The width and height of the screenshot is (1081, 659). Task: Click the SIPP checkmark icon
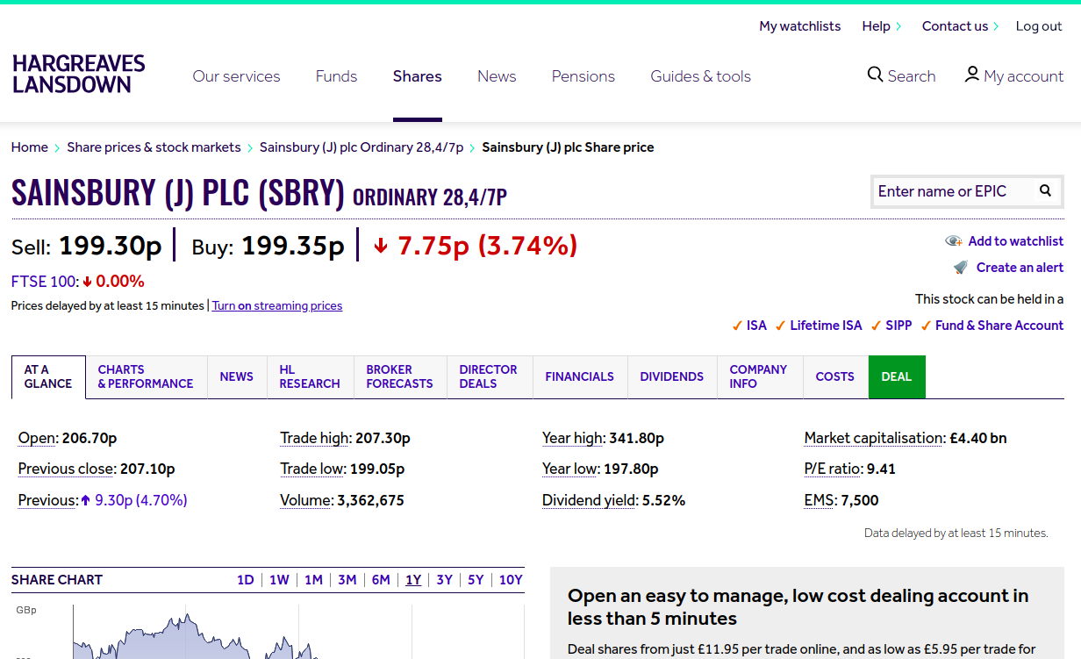click(x=876, y=326)
